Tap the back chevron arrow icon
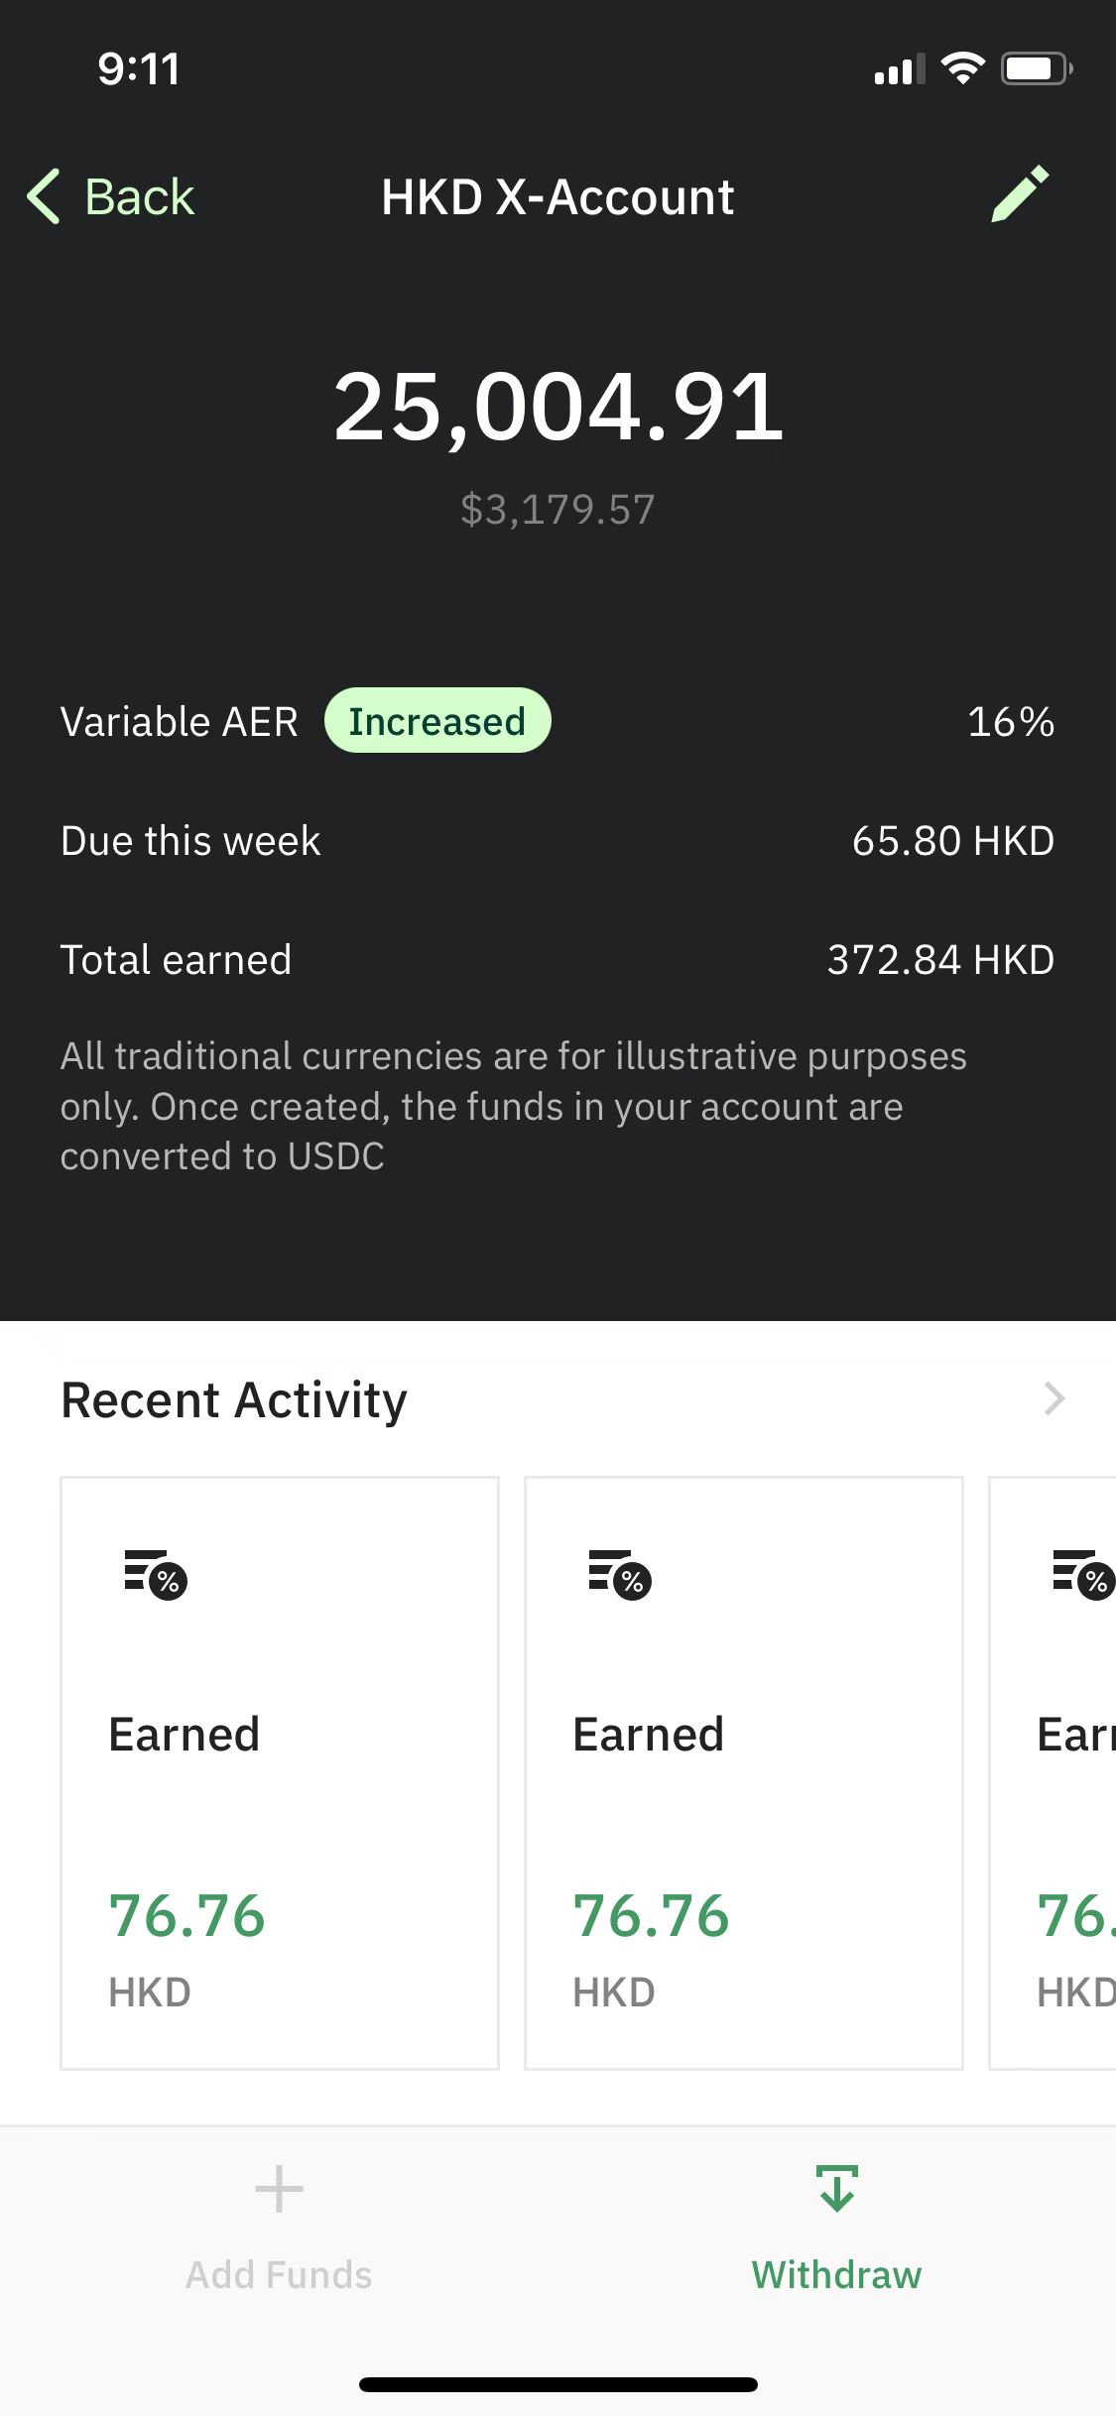This screenshot has height=2416, width=1116. pyautogui.click(x=44, y=196)
